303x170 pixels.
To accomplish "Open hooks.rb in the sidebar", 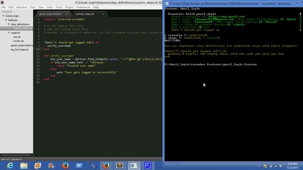I will tap(18, 41).
